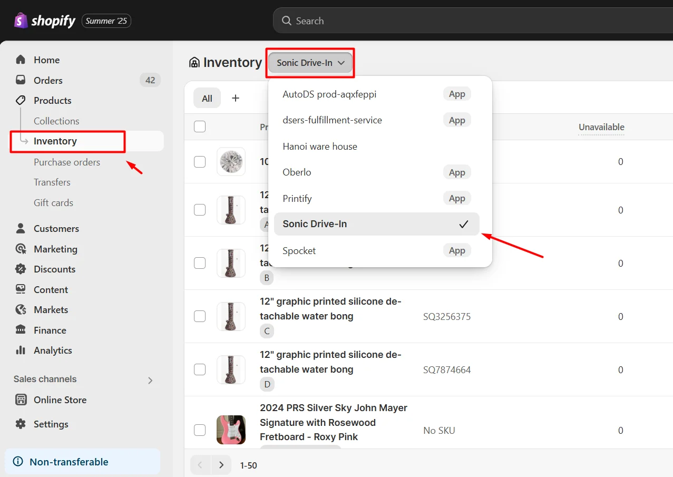Open Purchase orders in sidebar
Viewport: 673px width, 477px height.
(67, 162)
